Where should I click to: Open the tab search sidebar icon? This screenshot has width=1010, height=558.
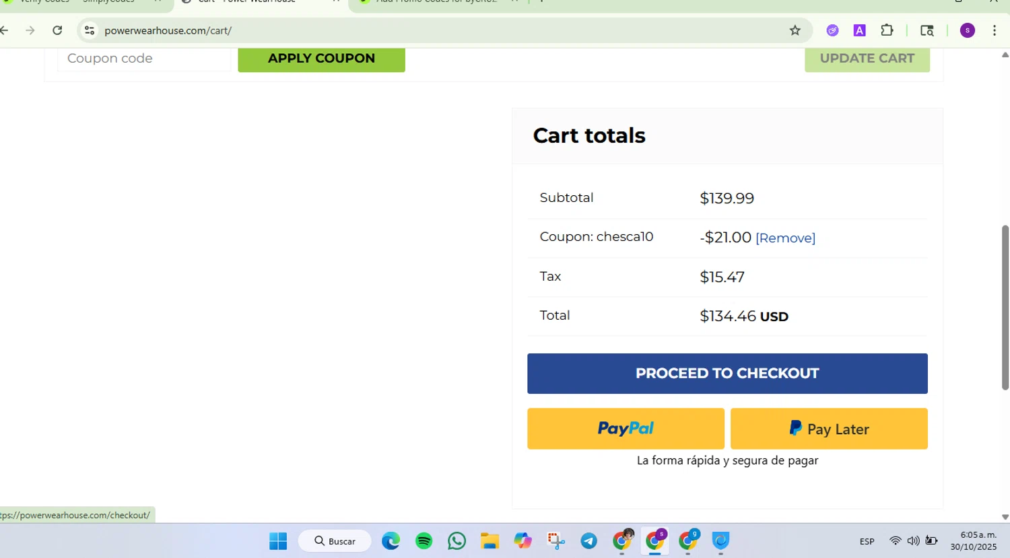[x=927, y=30]
